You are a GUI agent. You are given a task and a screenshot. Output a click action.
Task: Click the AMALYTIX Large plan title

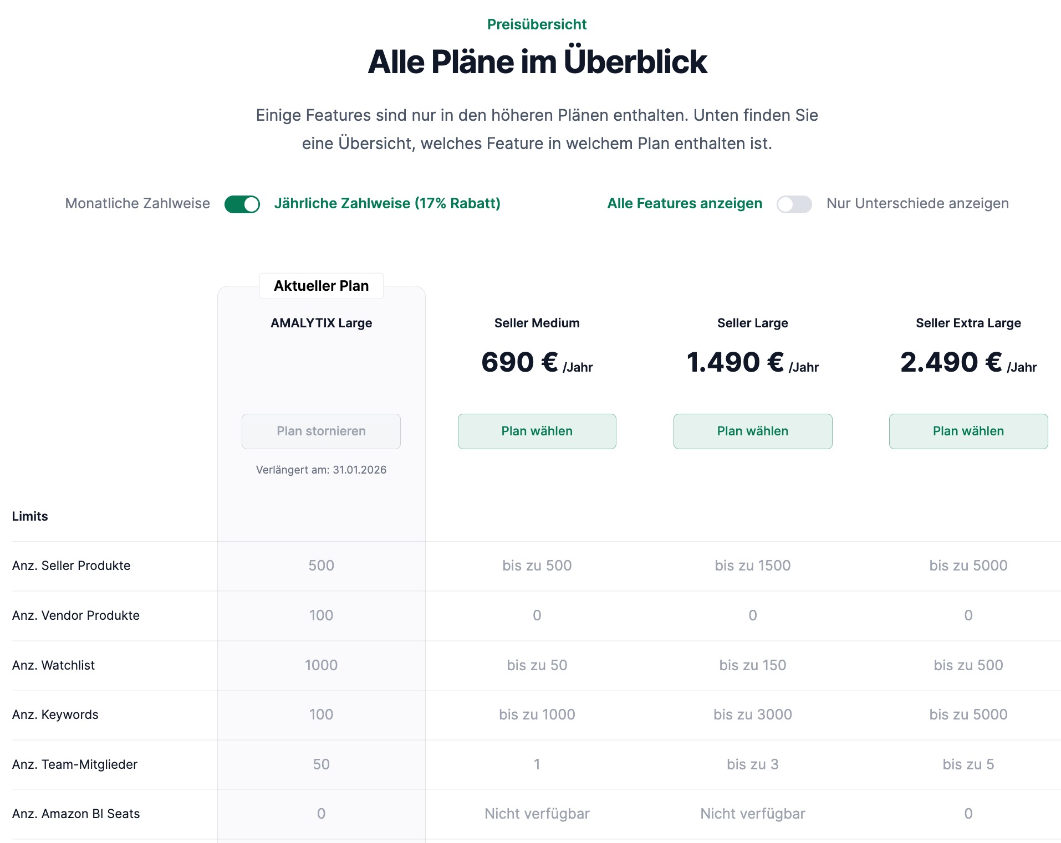tap(321, 323)
